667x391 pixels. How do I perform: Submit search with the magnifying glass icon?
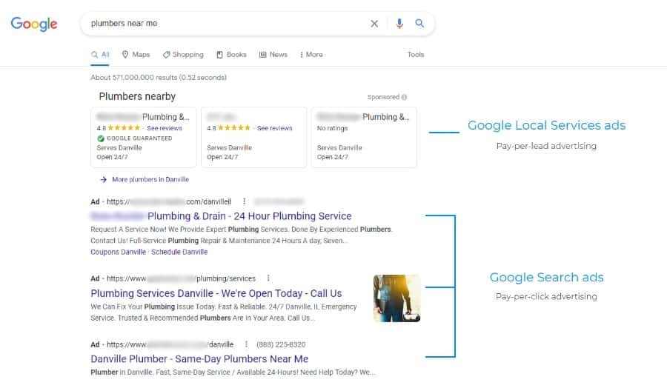419,24
